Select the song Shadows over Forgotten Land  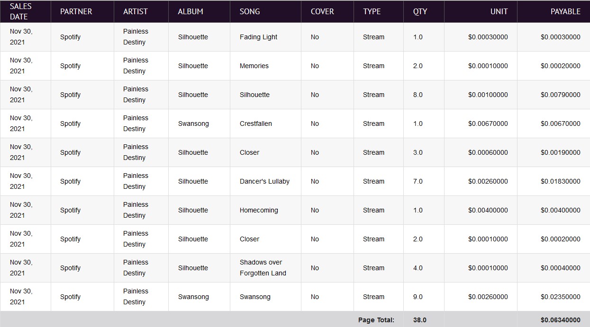point(263,268)
